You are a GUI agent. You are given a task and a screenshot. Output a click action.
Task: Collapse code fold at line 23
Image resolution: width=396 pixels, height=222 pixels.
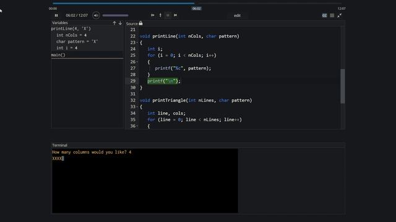pos(137,43)
